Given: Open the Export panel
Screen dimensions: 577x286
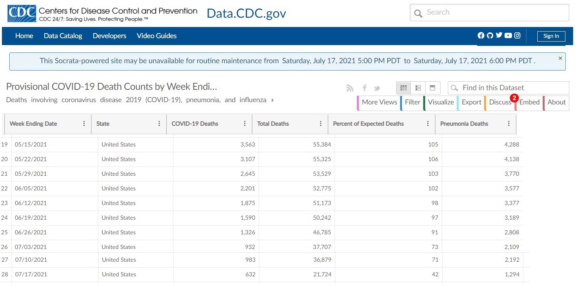Looking at the screenshot, I should [471, 102].
